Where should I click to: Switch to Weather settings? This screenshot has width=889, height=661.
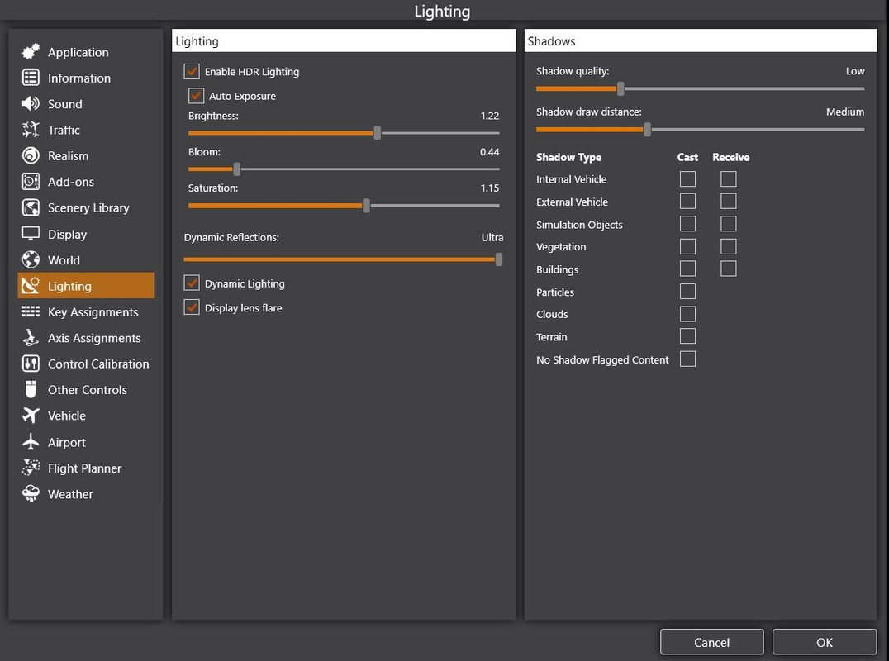(86, 494)
